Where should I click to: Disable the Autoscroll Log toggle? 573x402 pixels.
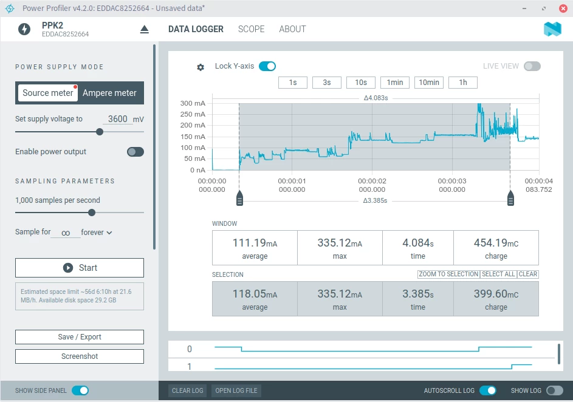click(487, 390)
